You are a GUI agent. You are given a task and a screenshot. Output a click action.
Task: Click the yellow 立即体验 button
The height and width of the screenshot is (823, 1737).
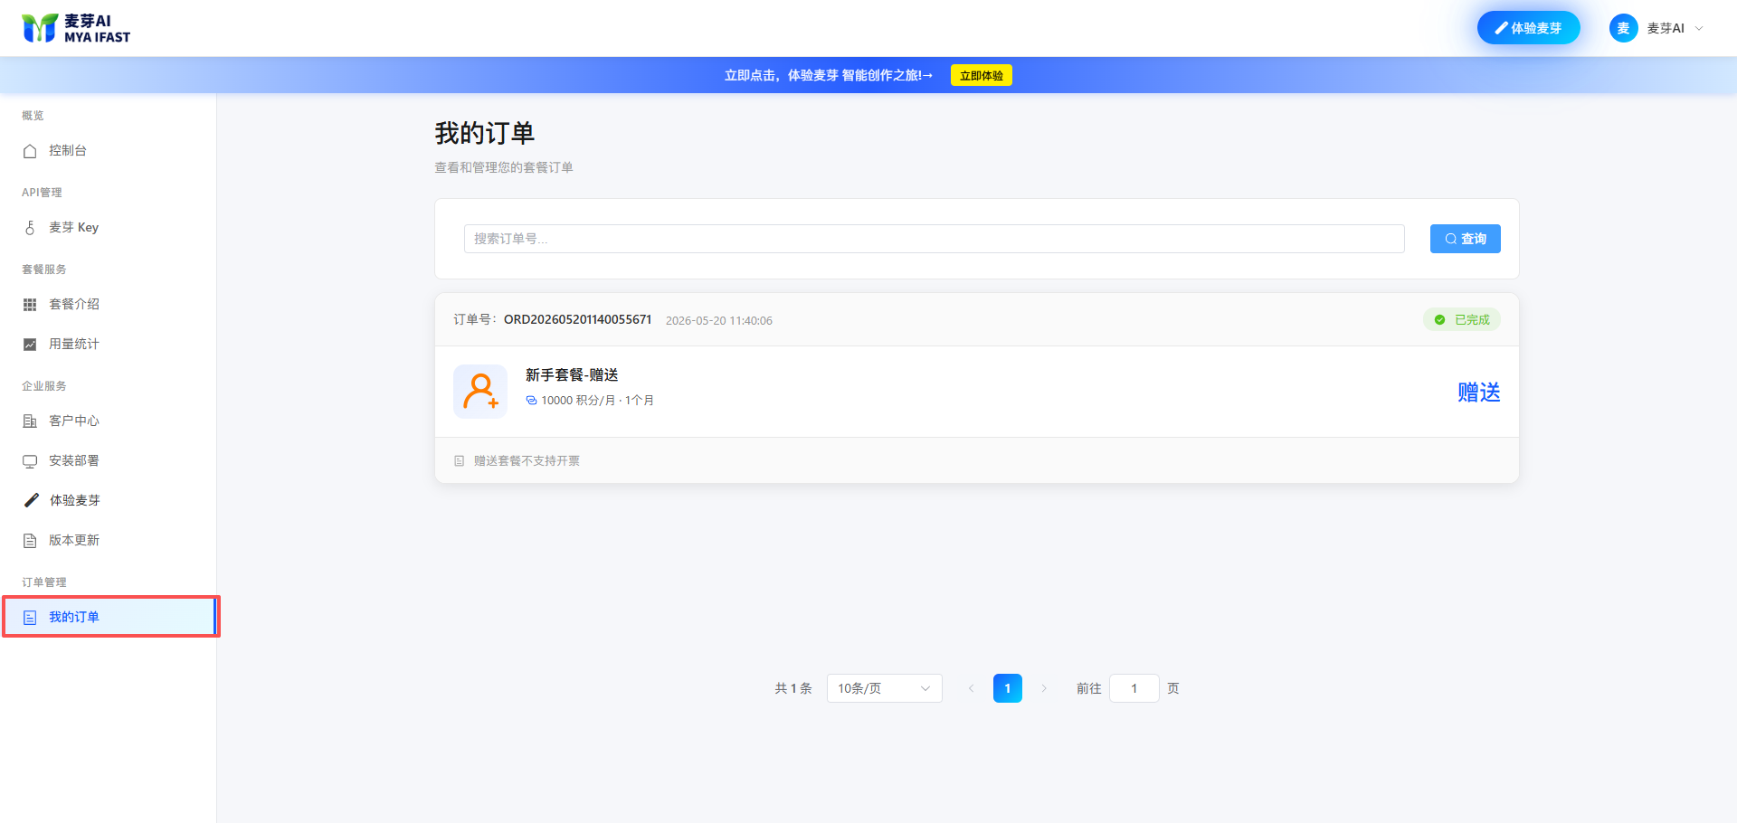pyautogui.click(x=981, y=76)
